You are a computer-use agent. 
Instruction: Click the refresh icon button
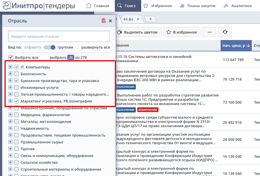click(225, 32)
